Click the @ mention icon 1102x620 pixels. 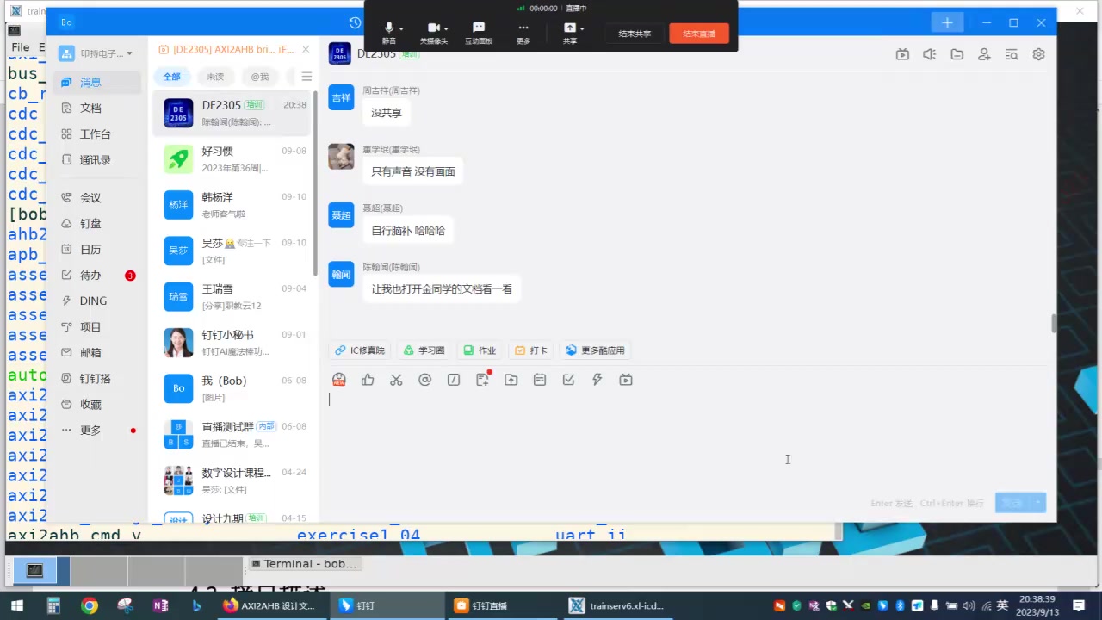click(x=424, y=380)
